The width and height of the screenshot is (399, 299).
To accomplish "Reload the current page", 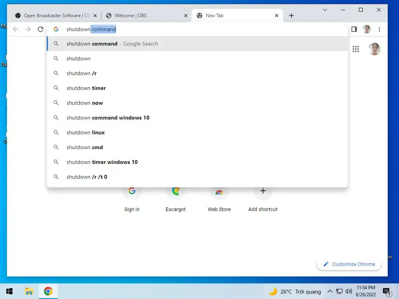I will tap(41, 29).
